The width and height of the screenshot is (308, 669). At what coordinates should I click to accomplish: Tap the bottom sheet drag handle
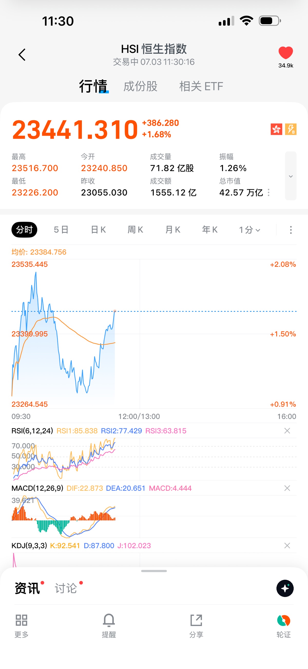[154, 571]
